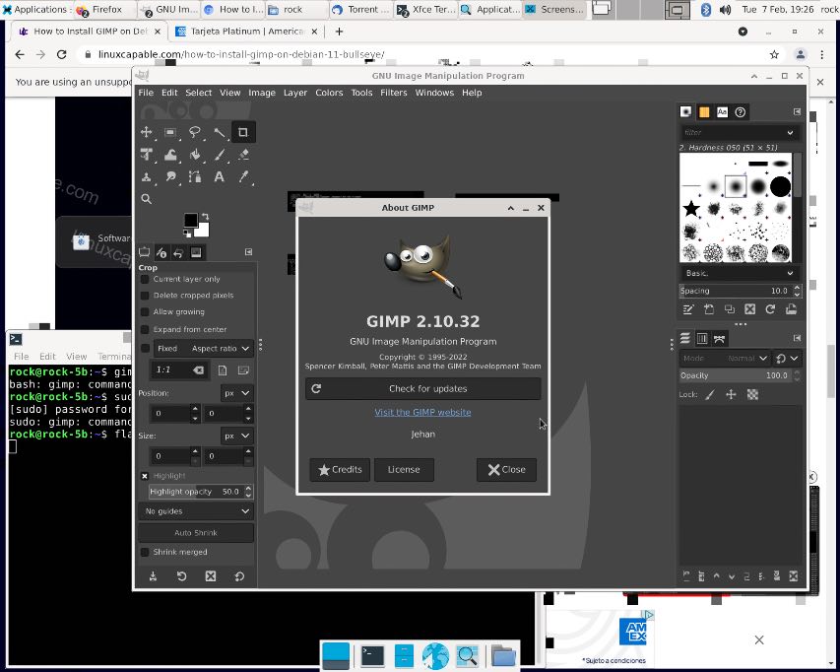This screenshot has width=840, height=672.
Task: Click the white background color swatch
Action: pos(203,231)
